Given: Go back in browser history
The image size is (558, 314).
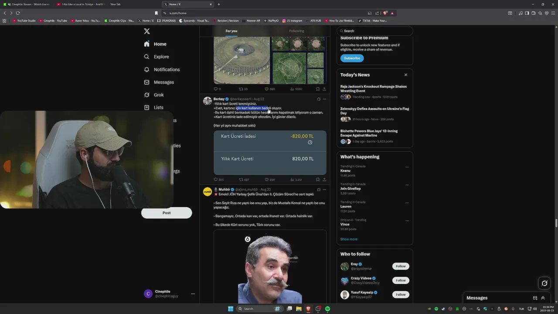Looking at the screenshot, I should pos(5,13).
